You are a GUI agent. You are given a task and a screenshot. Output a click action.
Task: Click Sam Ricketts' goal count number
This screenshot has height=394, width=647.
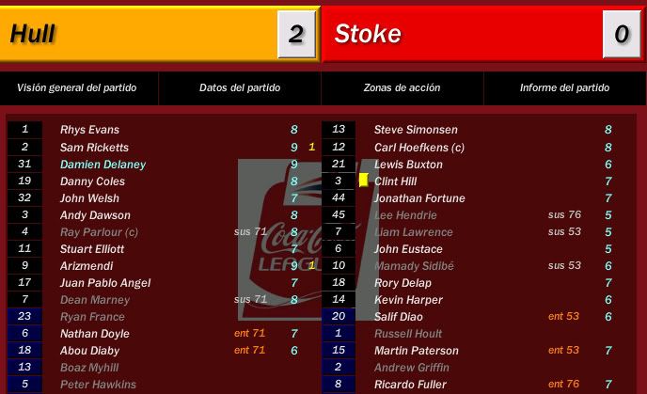click(x=312, y=147)
